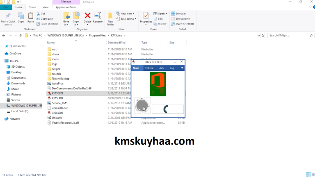Open the Open button dropdown in the ribbon

click(x=167, y=14)
